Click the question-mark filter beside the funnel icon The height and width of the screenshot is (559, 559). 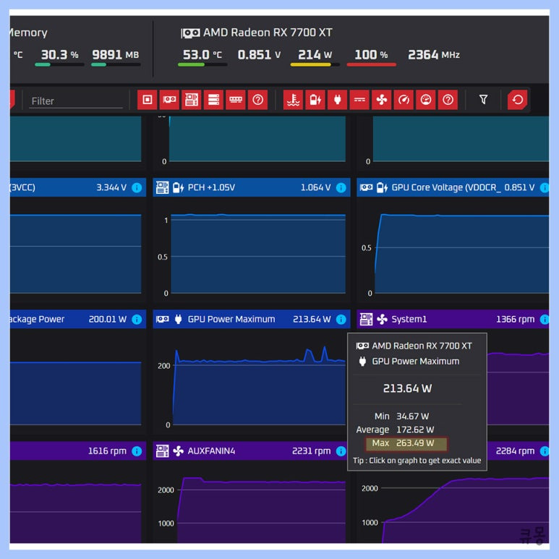(x=448, y=100)
